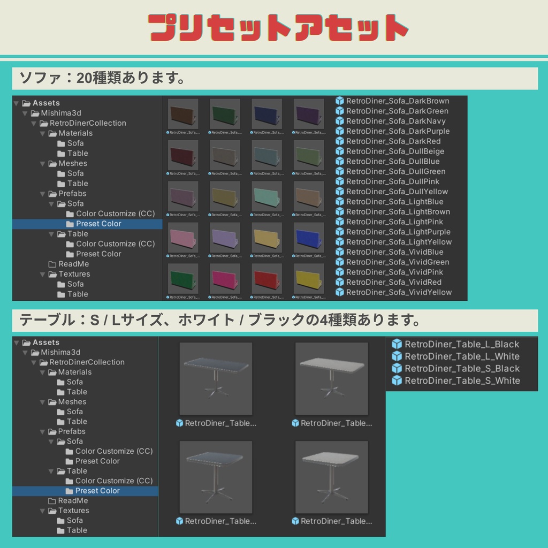Collapse RetroDinerCollection in the table-section tree

[x=34, y=363]
